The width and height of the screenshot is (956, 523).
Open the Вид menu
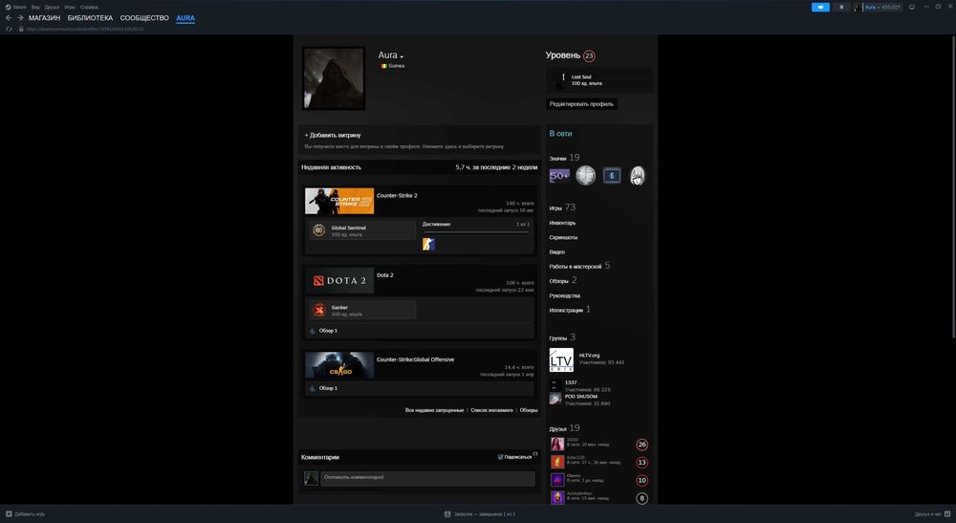coord(35,8)
